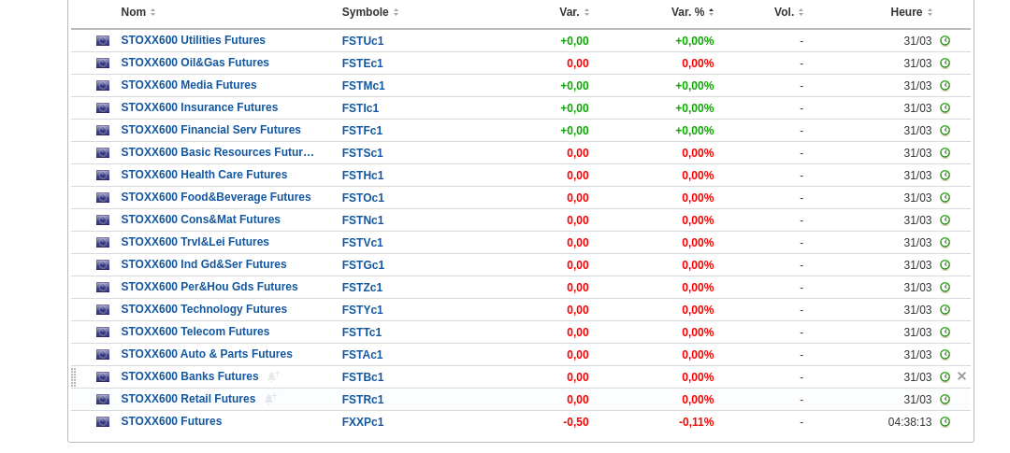Click the drag handle on the Banks Futures row

(x=74, y=377)
